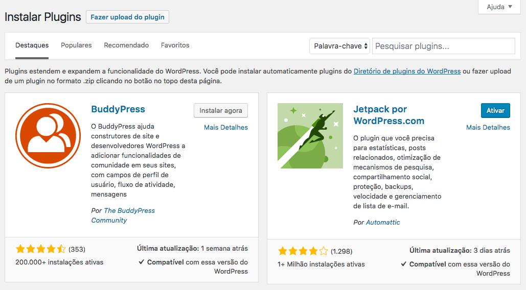Click the Jetpack Compatível checkmark line

tap(455, 269)
